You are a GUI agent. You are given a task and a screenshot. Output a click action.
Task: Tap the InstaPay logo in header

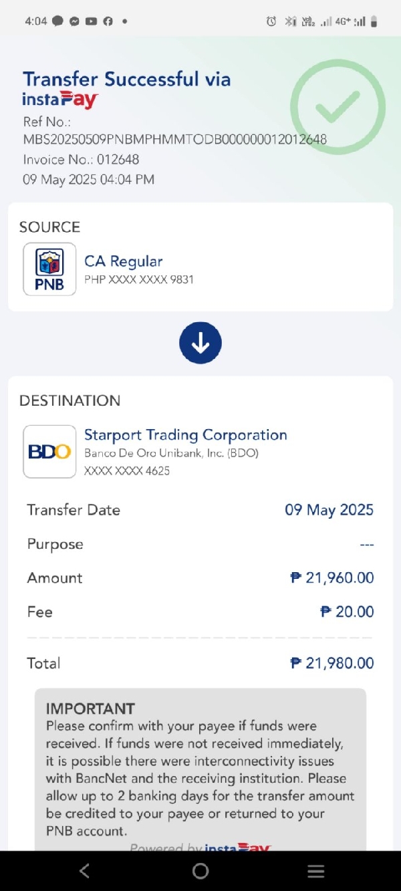(61, 100)
